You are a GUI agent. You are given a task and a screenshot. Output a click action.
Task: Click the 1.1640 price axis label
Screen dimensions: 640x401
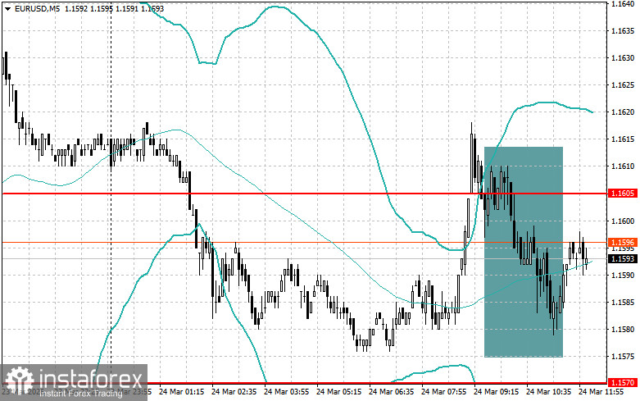(623, 4)
